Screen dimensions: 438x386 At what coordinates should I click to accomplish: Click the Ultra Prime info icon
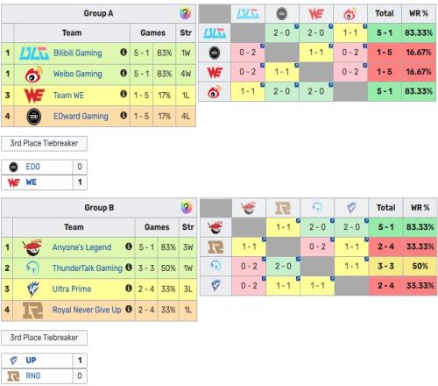pyautogui.click(x=129, y=289)
